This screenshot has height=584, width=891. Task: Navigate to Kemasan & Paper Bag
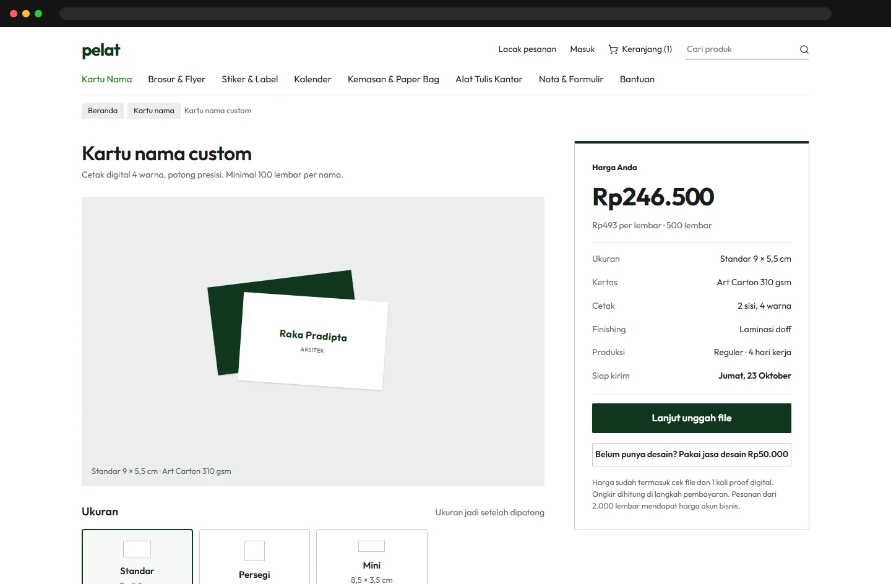click(394, 79)
